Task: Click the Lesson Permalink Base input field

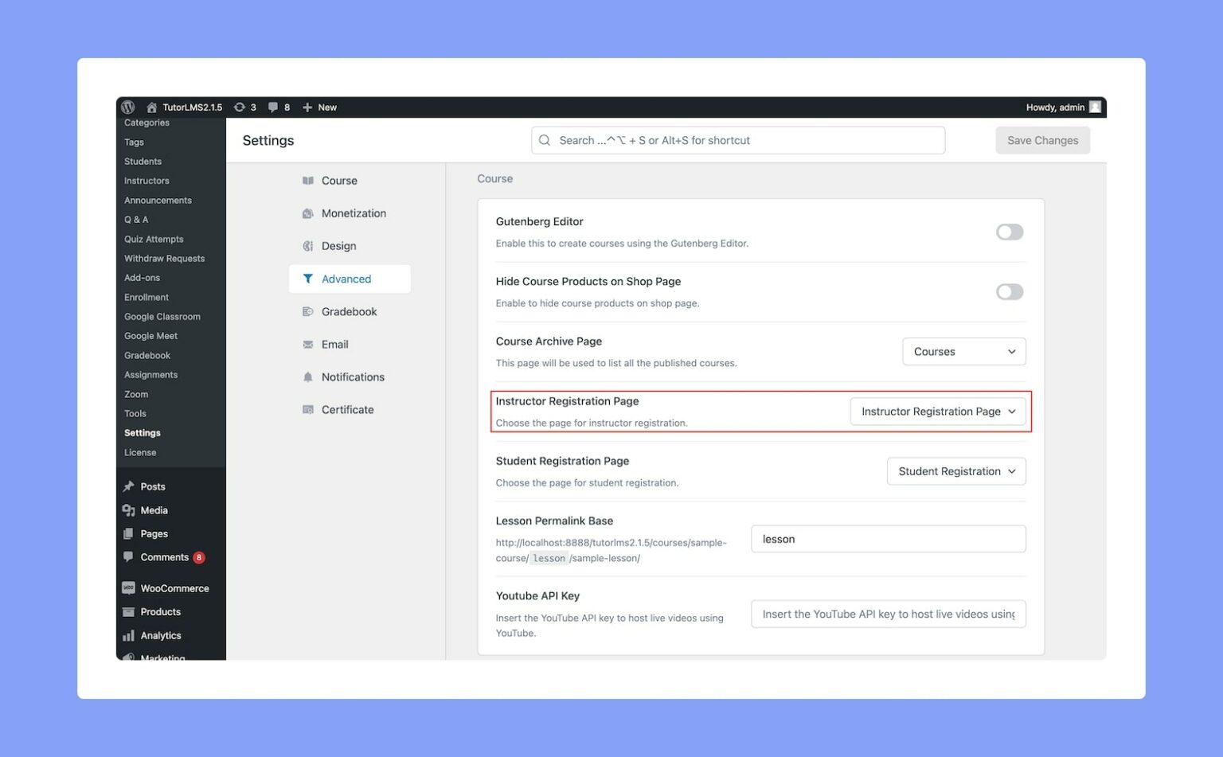Action: pos(888,539)
